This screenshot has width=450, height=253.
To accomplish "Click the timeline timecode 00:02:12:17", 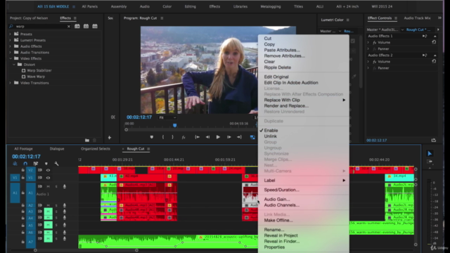I will [26, 157].
